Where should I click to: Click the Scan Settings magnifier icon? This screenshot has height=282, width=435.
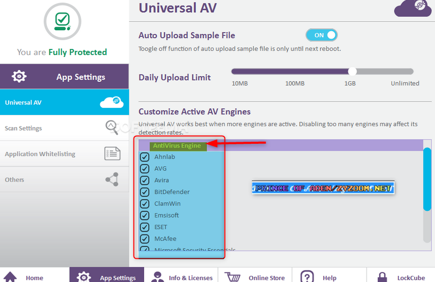(x=112, y=128)
